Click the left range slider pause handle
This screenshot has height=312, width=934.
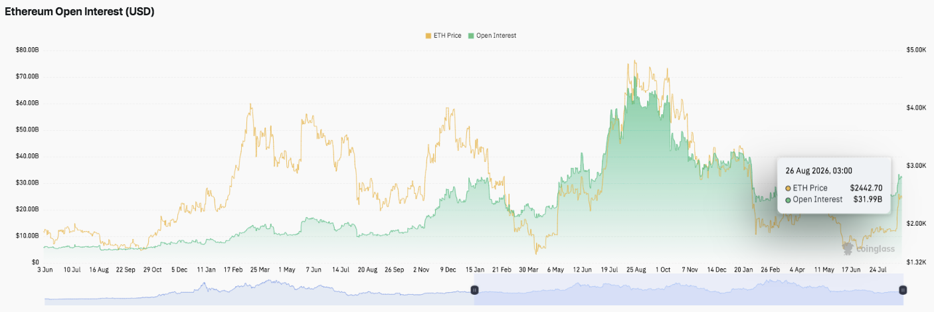click(474, 290)
